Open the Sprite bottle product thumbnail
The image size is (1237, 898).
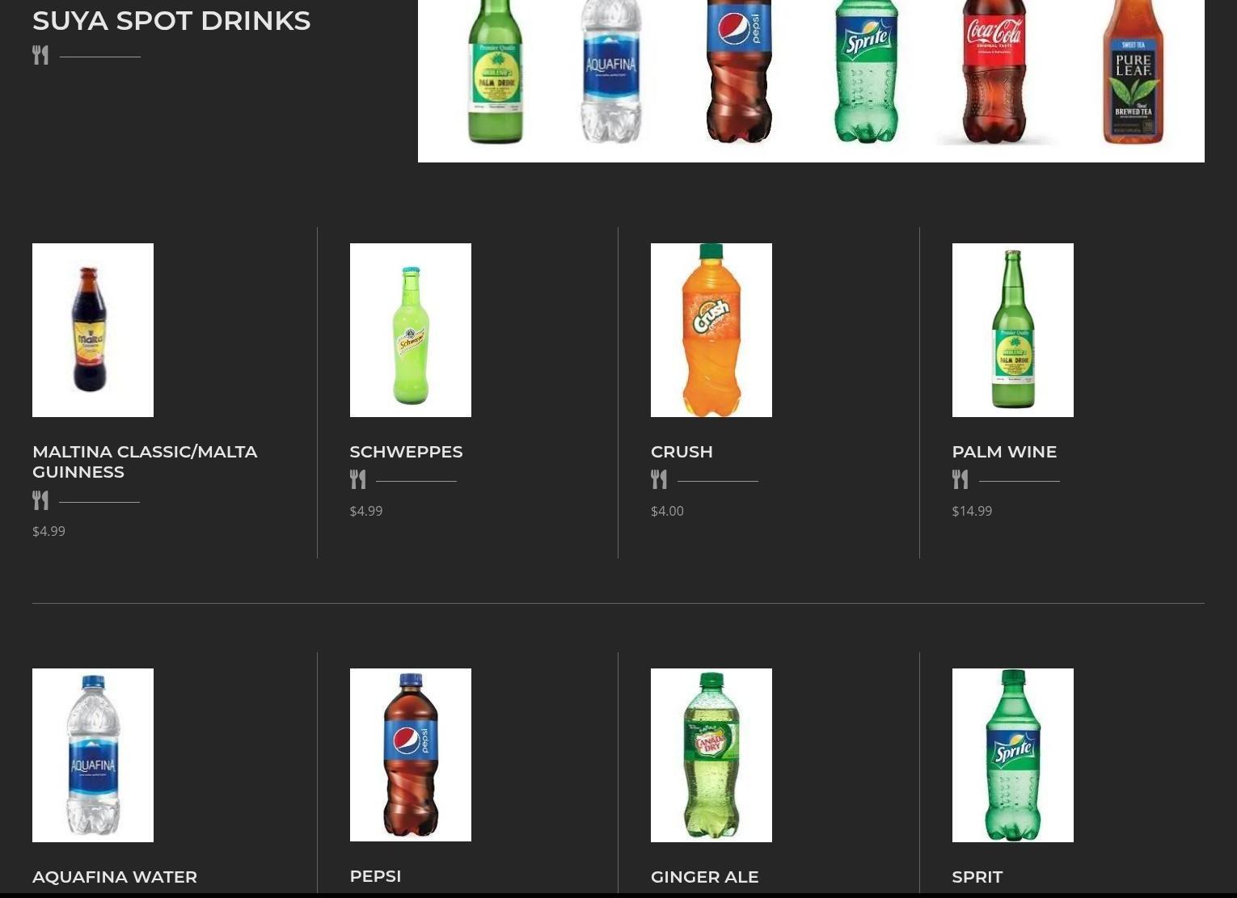pyautogui.click(x=1013, y=755)
